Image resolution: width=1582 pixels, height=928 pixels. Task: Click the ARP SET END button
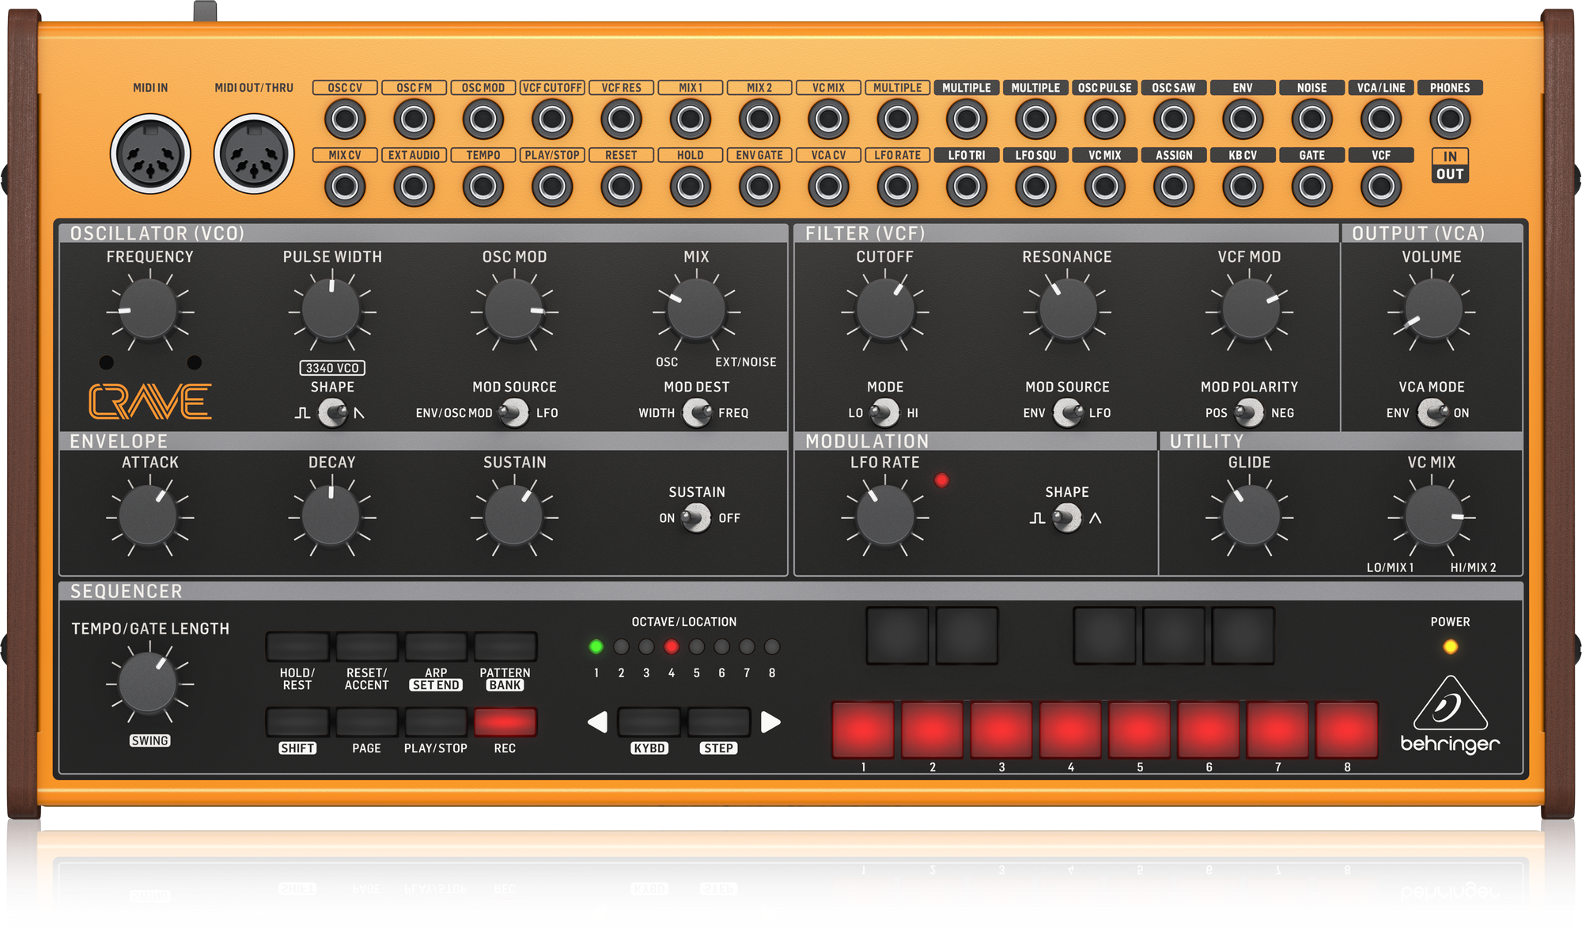point(436,646)
